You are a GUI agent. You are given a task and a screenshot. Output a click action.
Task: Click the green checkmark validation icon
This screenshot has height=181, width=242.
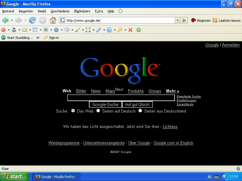tap(139, 30)
